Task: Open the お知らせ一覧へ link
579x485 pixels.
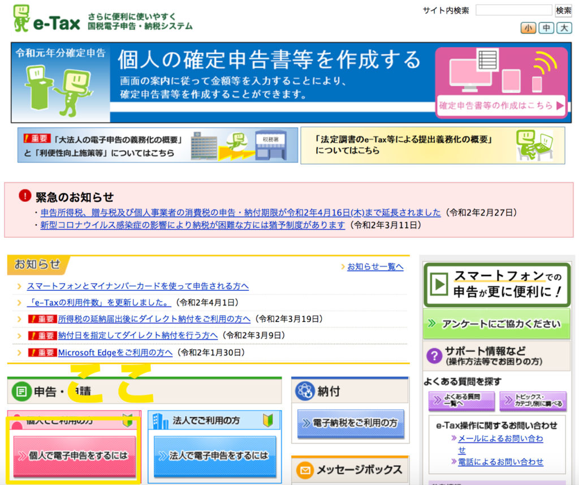Action: (375, 267)
